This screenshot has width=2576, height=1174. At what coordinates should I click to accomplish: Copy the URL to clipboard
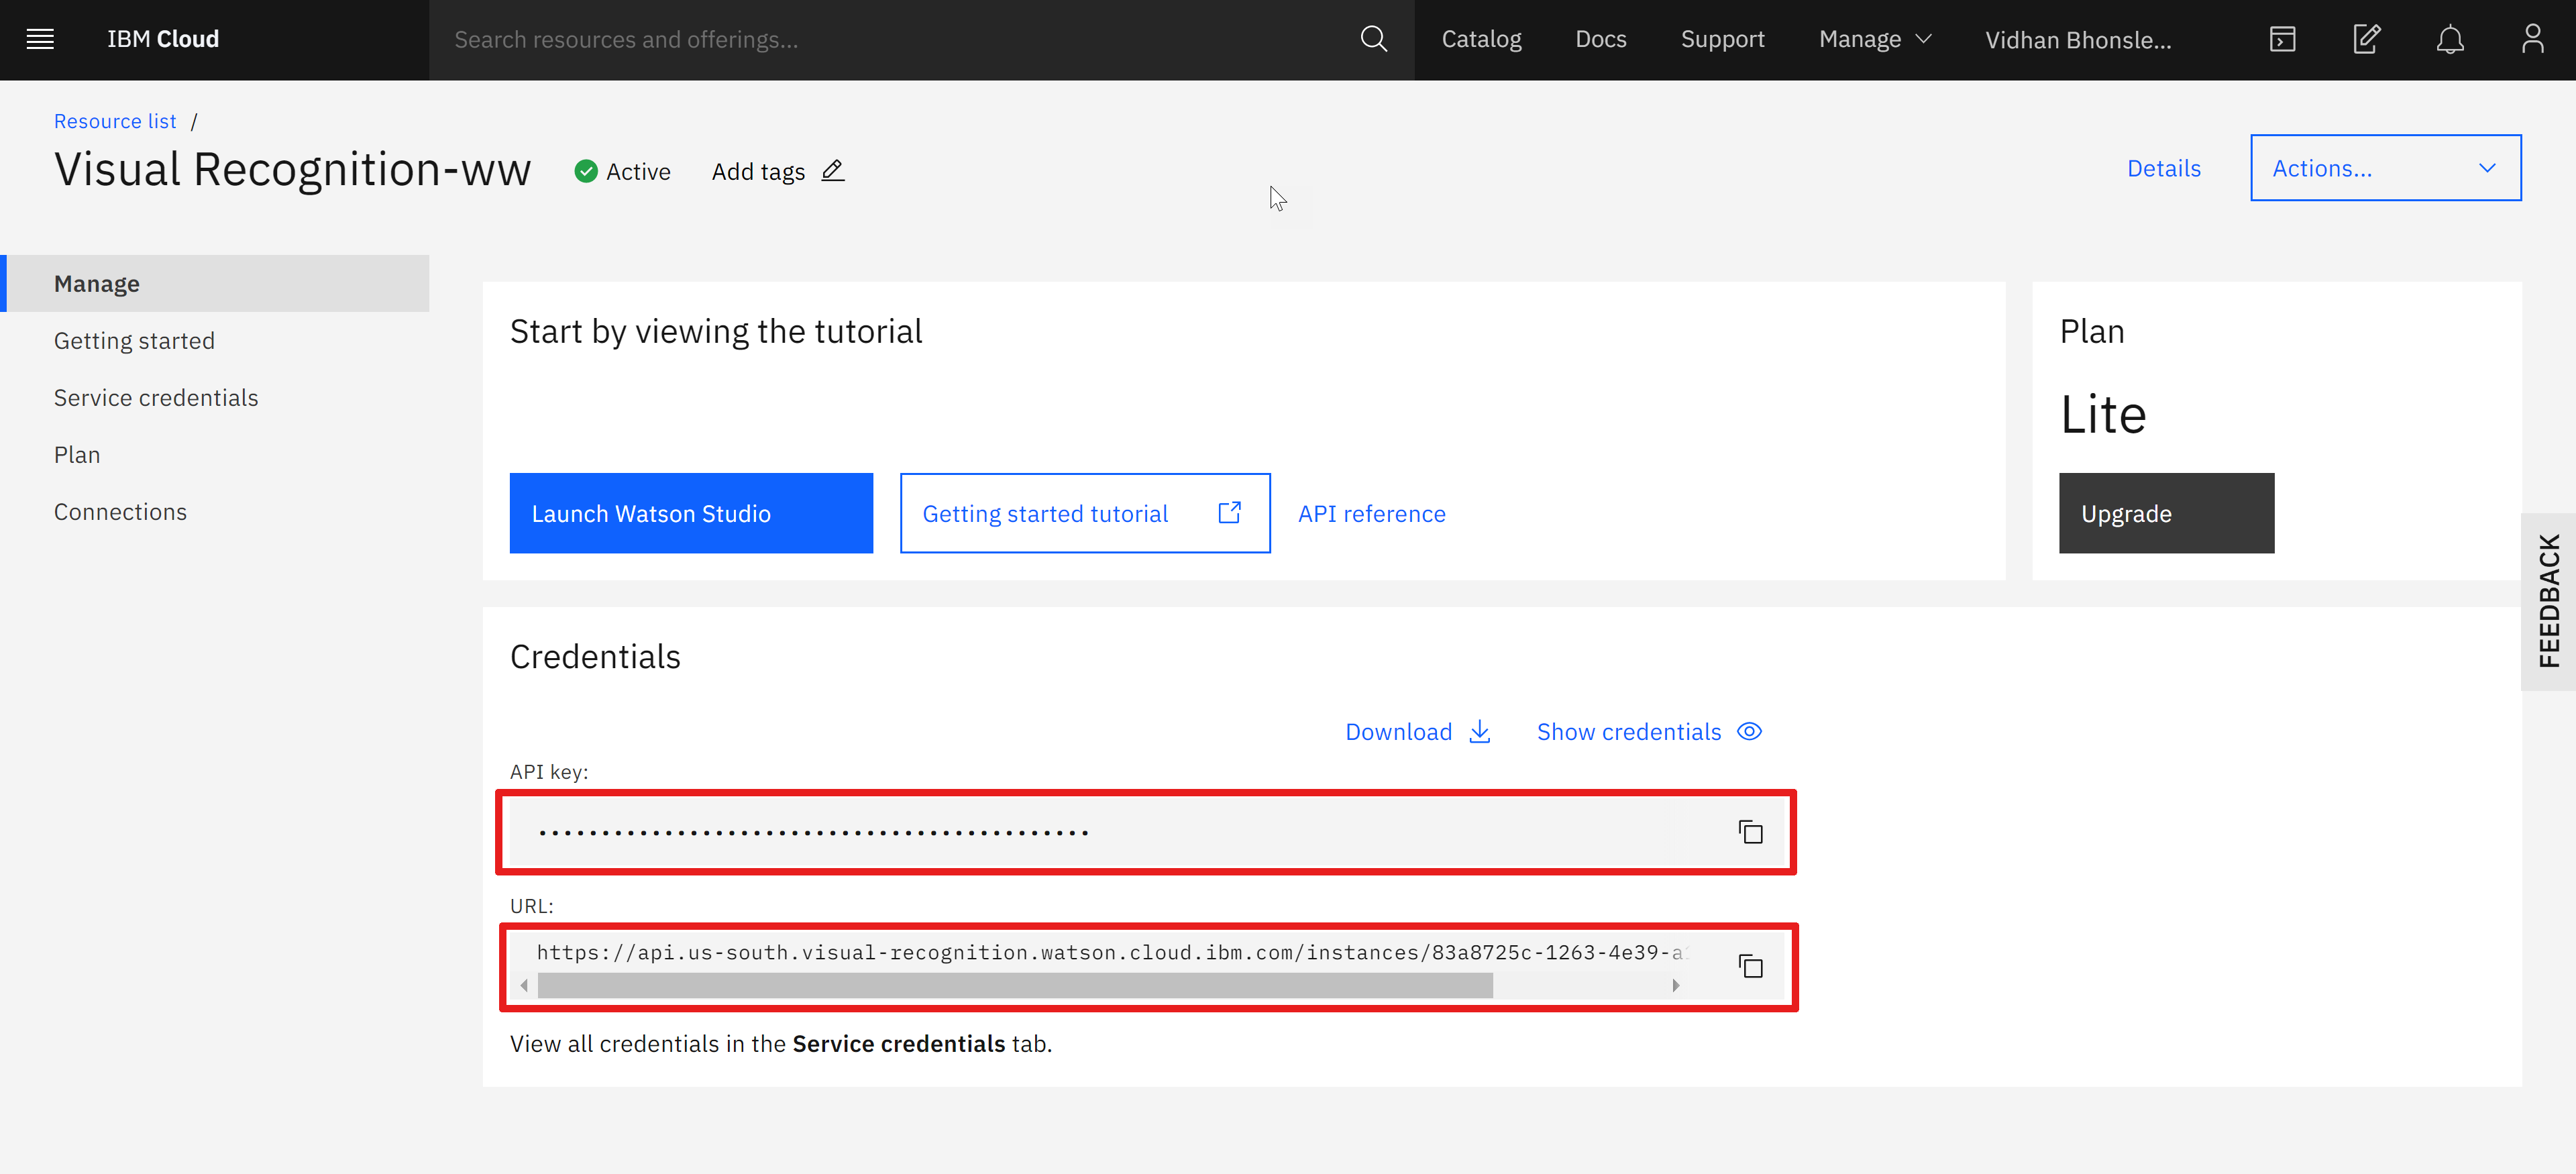click(x=1750, y=966)
